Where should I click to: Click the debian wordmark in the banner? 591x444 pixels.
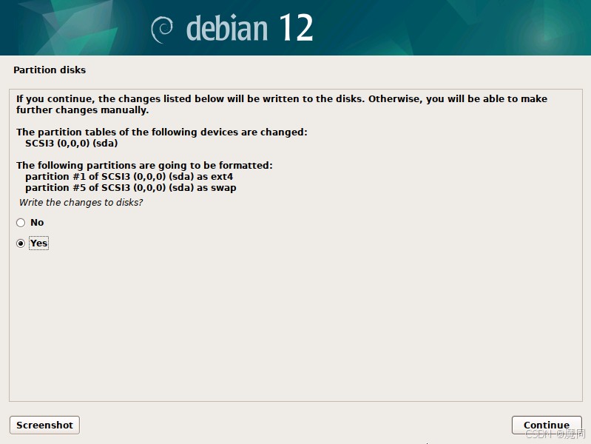[x=227, y=28]
